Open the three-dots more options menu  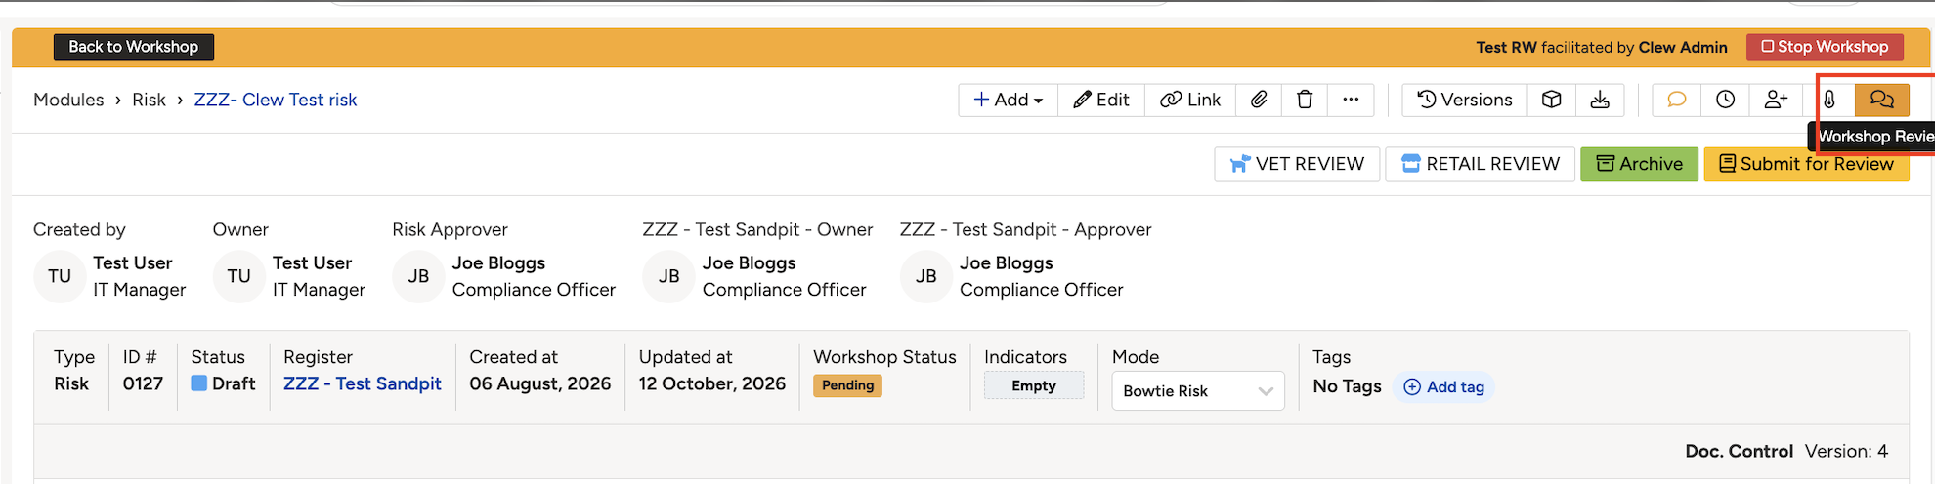tap(1351, 100)
